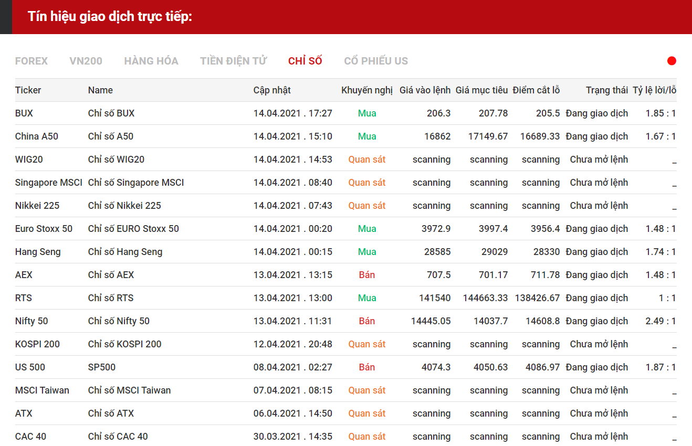Click the update time 08.04.2021 . 02:27
This screenshot has height=446, width=692.
(x=293, y=367)
